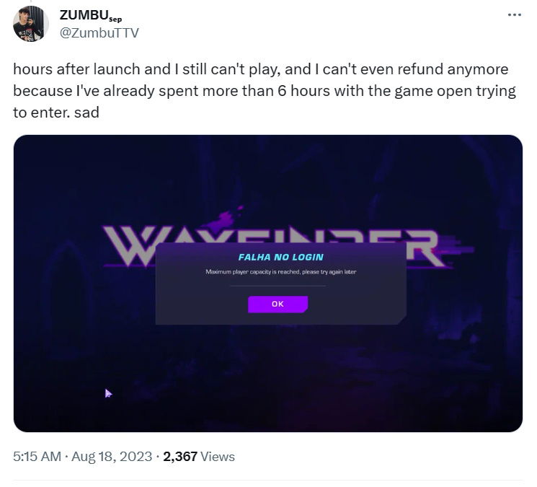
Task: Open the tweet's 5:15 AM timestamp
Action: coord(37,457)
